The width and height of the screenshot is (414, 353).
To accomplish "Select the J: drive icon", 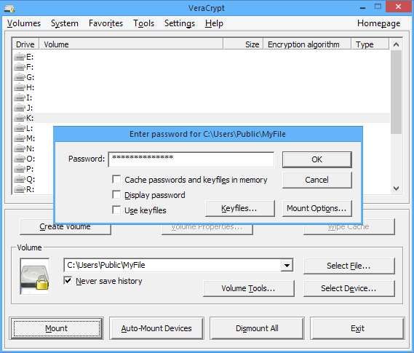I will coord(20,108).
